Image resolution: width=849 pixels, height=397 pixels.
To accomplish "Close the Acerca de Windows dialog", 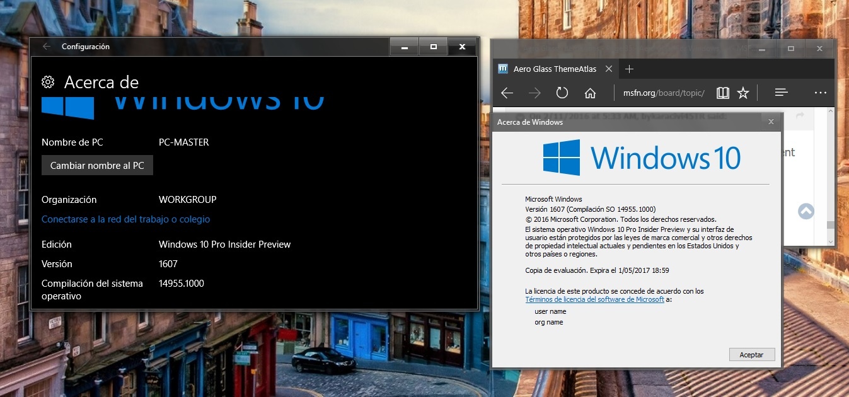I will (x=771, y=122).
